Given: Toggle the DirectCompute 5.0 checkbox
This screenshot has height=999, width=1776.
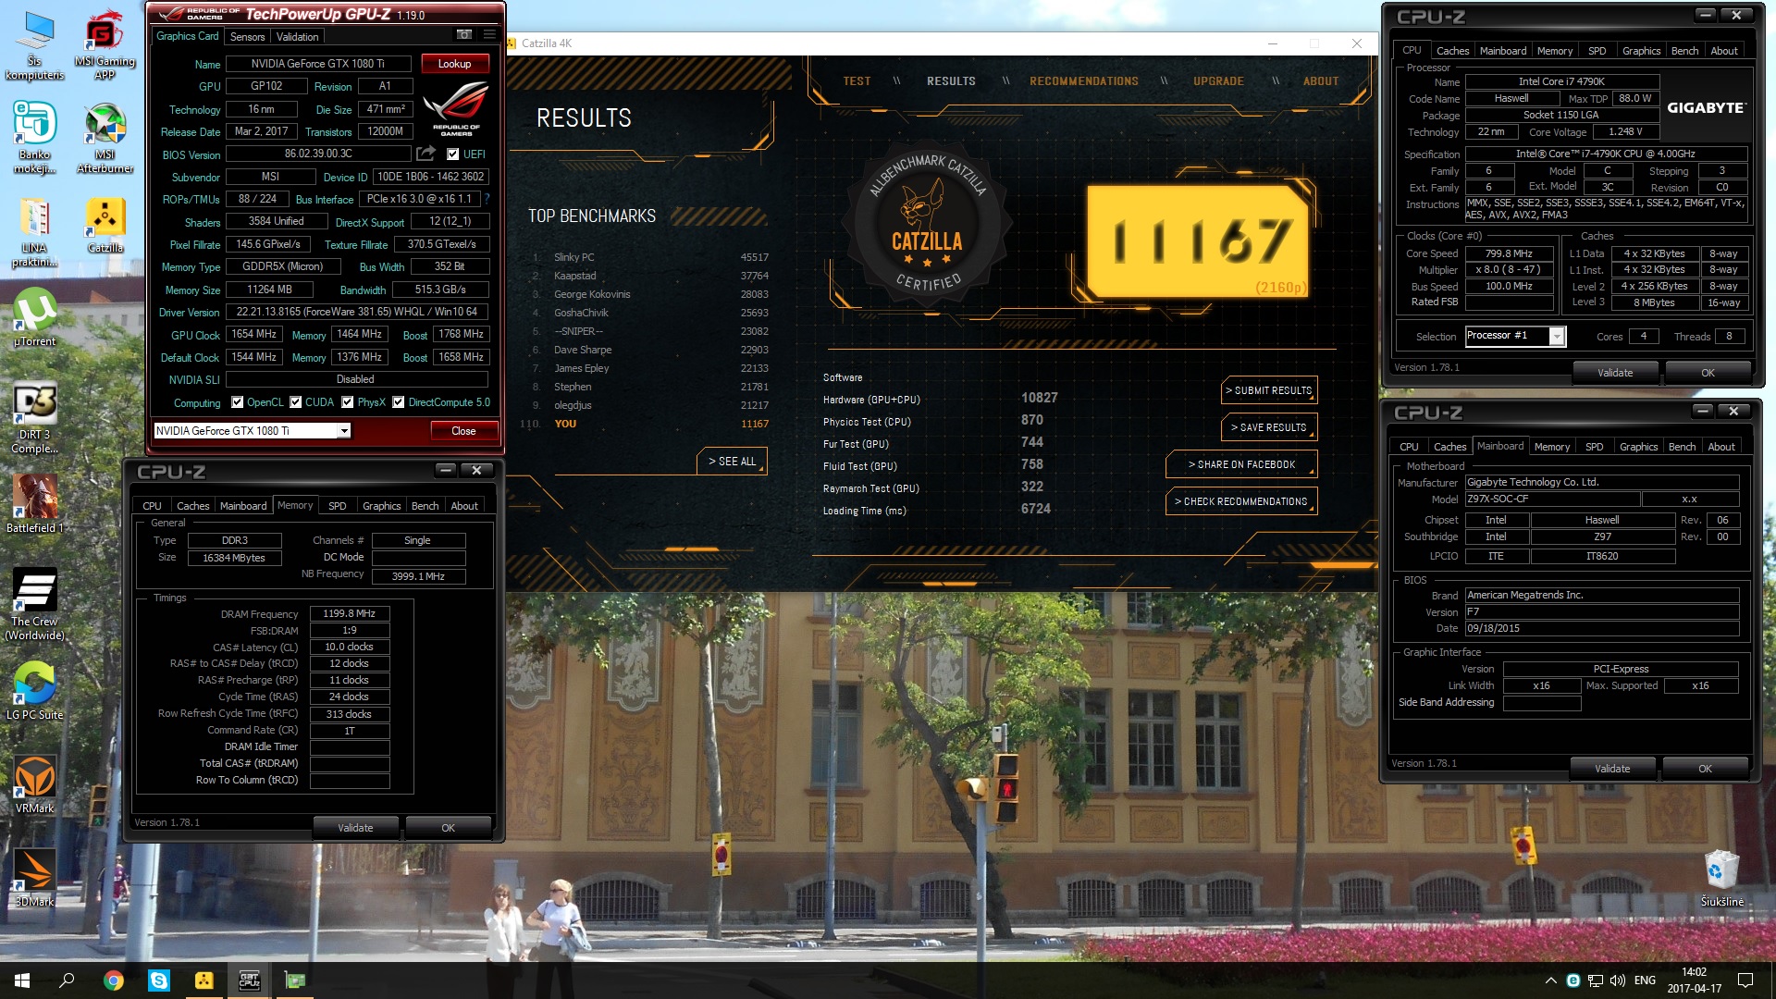Looking at the screenshot, I should 399,402.
